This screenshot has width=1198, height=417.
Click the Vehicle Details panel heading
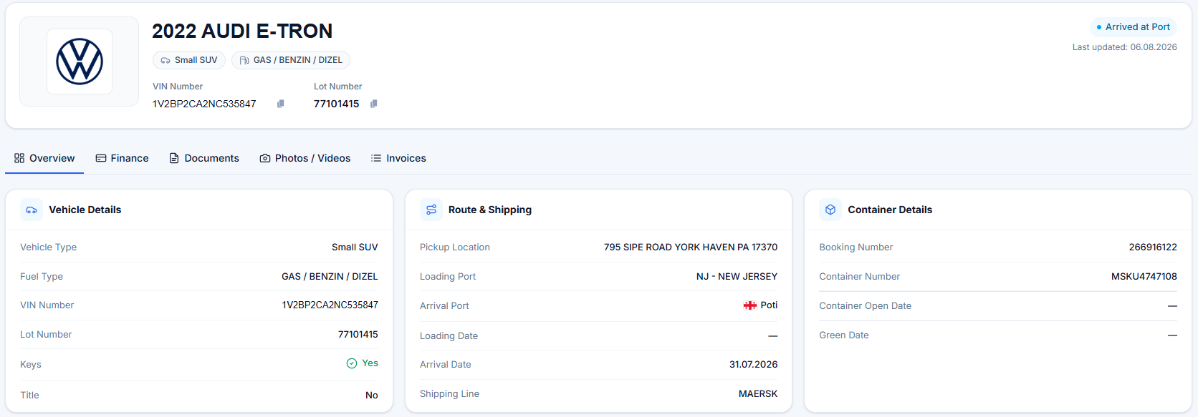click(85, 210)
